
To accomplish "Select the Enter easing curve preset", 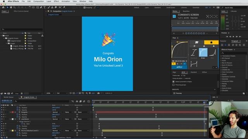I will pos(203,53).
